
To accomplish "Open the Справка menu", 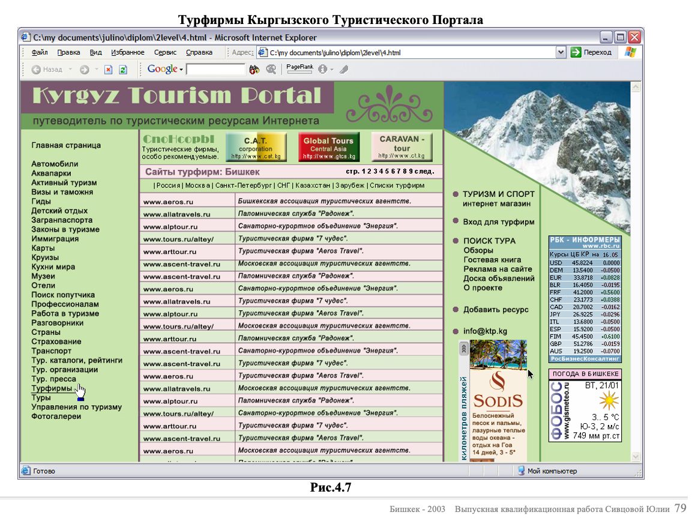I will click(199, 52).
